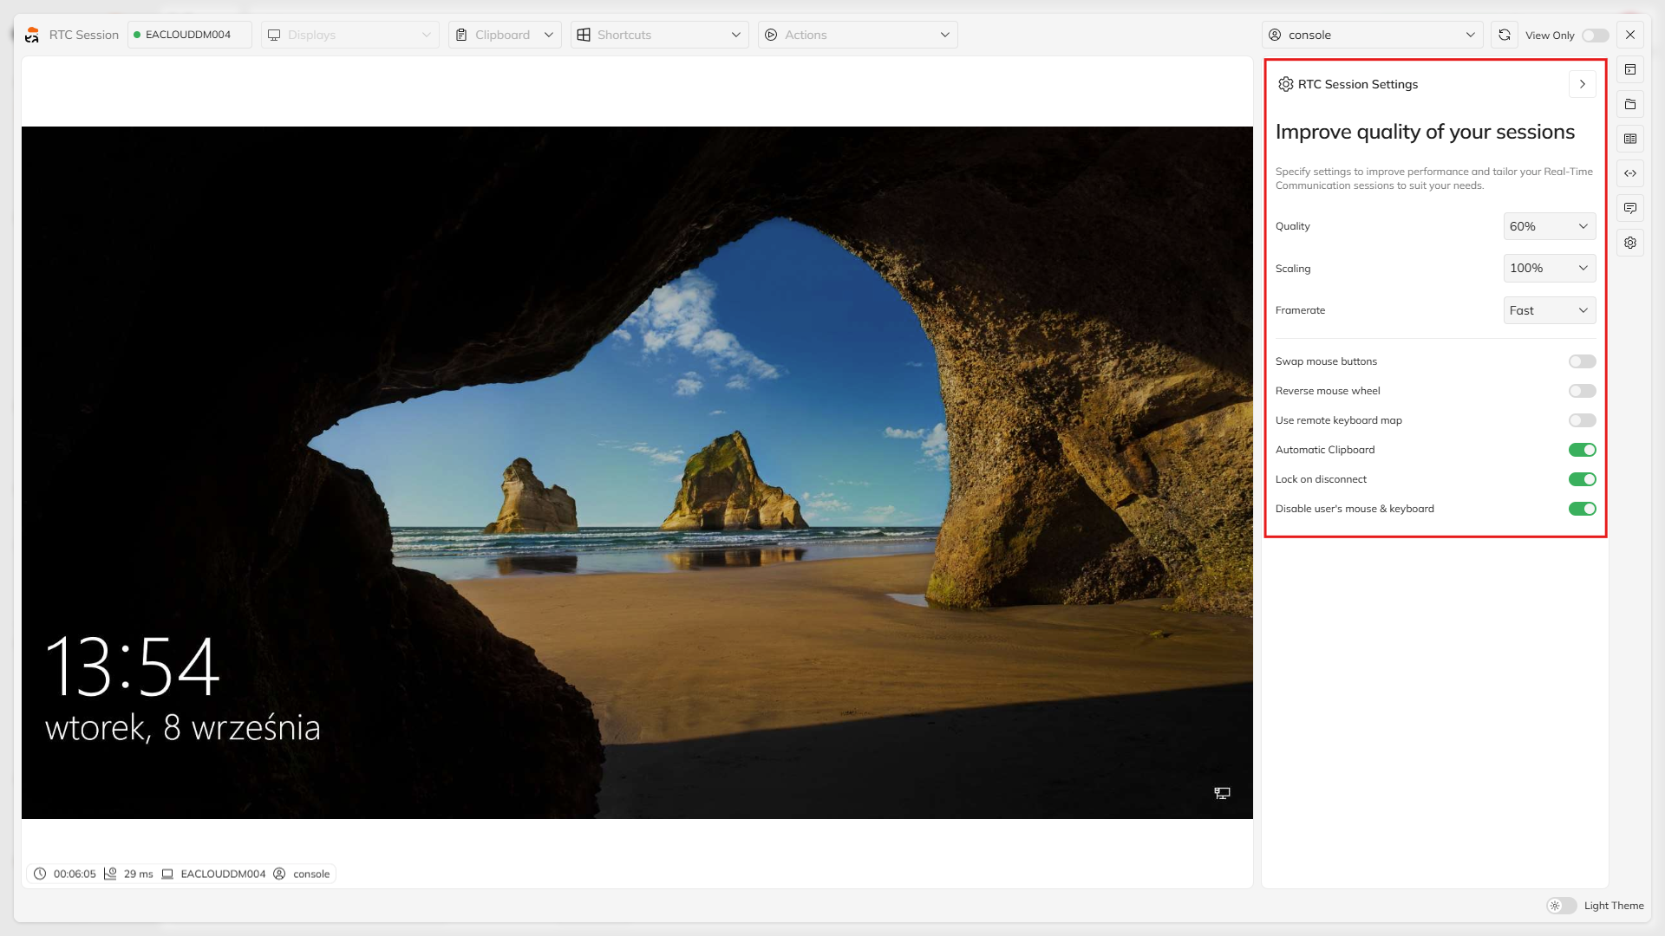Click the computer icon in status bar
Image resolution: width=1665 pixels, height=936 pixels.
(x=167, y=874)
